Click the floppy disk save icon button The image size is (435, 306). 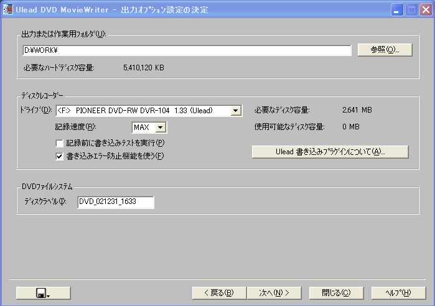click(x=44, y=293)
